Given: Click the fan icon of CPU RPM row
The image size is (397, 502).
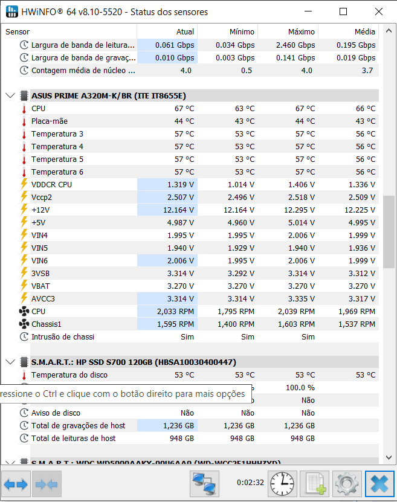Looking at the screenshot, I should pyautogui.click(x=24, y=311).
